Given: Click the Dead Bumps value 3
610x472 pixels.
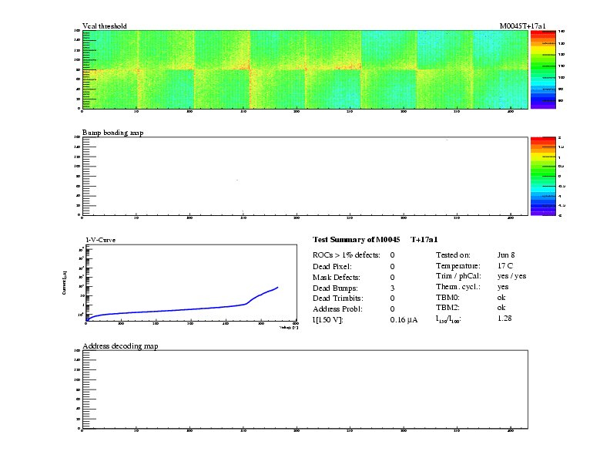Looking at the screenshot, I should click(x=393, y=287).
